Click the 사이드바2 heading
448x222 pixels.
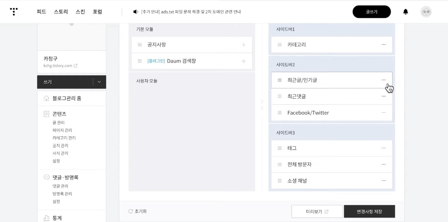tap(285, 65)
